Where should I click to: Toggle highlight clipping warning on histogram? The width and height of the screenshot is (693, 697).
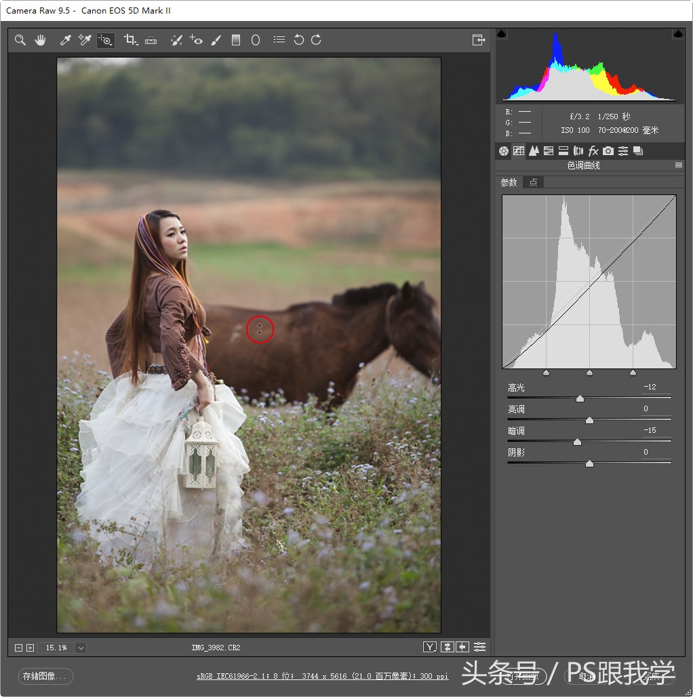pos(678,33)
